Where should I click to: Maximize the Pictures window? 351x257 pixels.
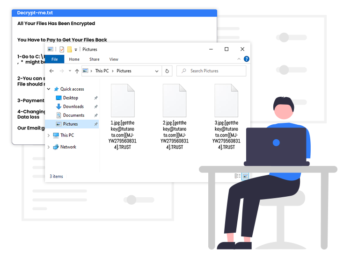click(227, 49)
